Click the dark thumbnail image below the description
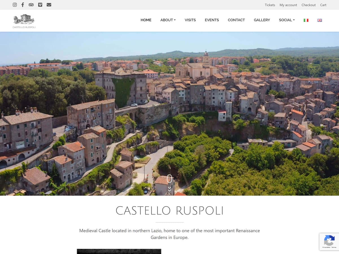This screenshot has height=254, width=339. tap(119, 251)
